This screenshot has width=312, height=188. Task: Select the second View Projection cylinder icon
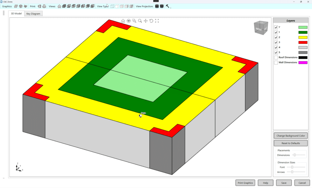(x=162, y=6)
